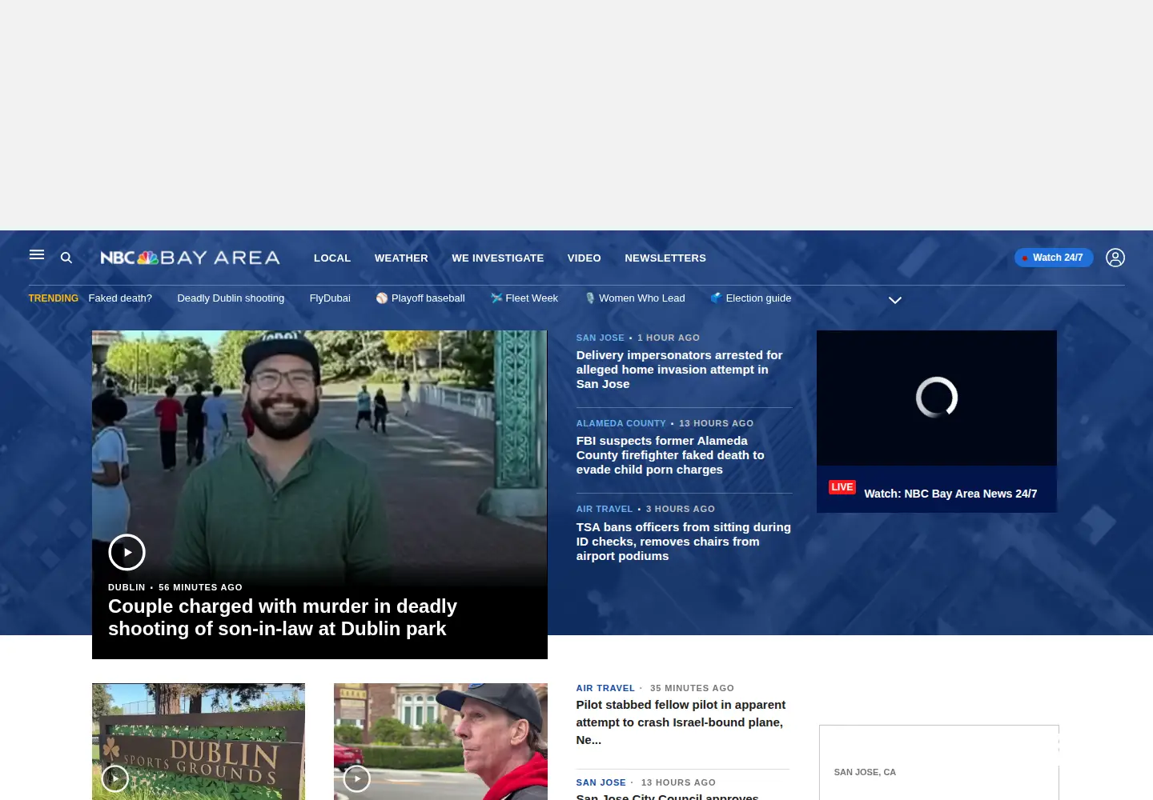Click the Dublin tag on main story
This screenshot has height=800, width=1153.
pos(127,587)
